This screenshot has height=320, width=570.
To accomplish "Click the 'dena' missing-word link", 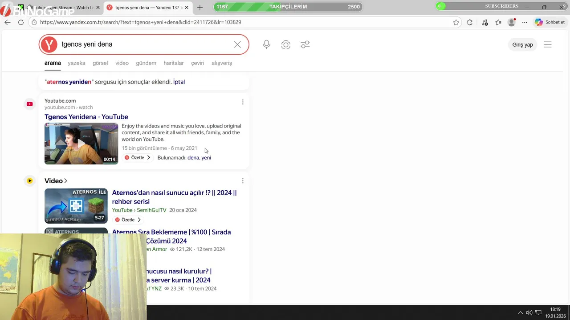I will click(193, 158).
